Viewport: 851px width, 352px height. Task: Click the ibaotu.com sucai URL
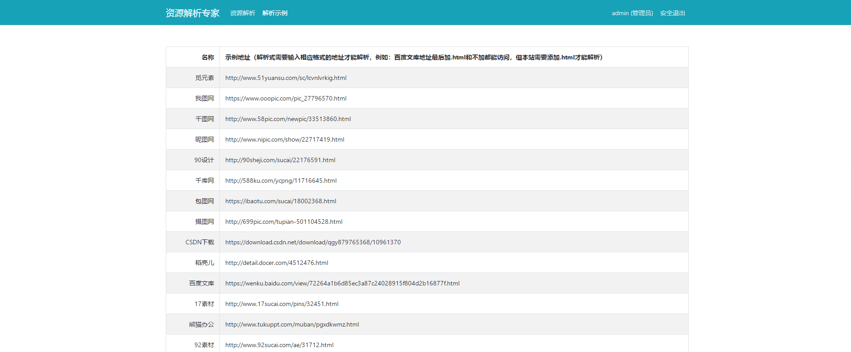(x=281, y=201)
